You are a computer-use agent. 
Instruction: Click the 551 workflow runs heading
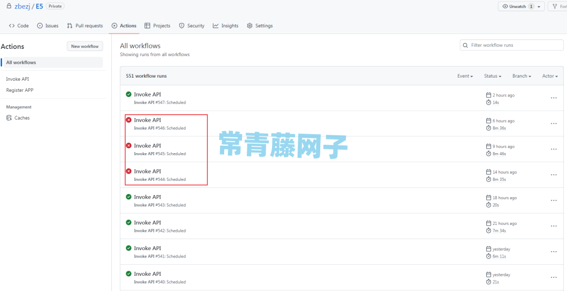[x=146, y=76]
